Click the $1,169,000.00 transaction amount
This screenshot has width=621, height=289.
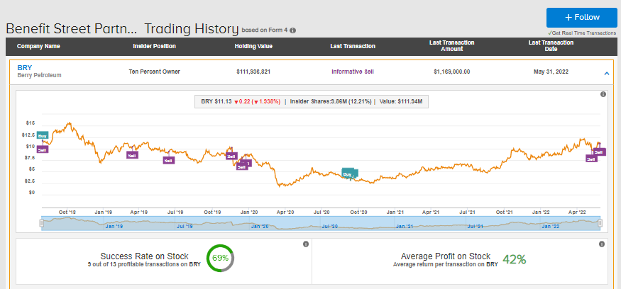pos(452,72)
